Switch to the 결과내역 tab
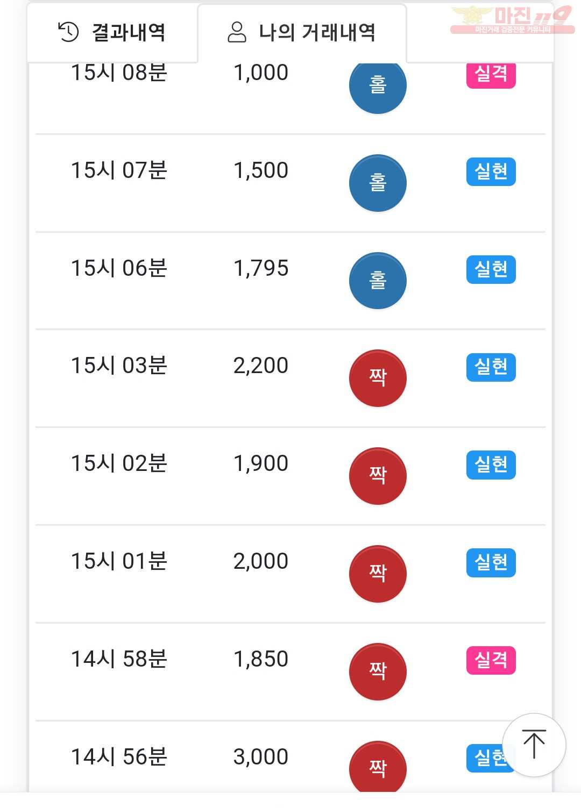581x808 pixels. (x=112, y=33)
